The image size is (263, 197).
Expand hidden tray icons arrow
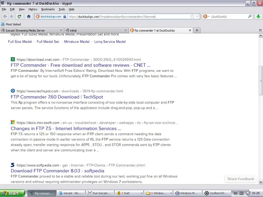pos(248,193)
